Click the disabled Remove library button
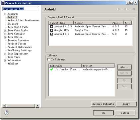Viewport: 140px width, 120px height. 124,73
